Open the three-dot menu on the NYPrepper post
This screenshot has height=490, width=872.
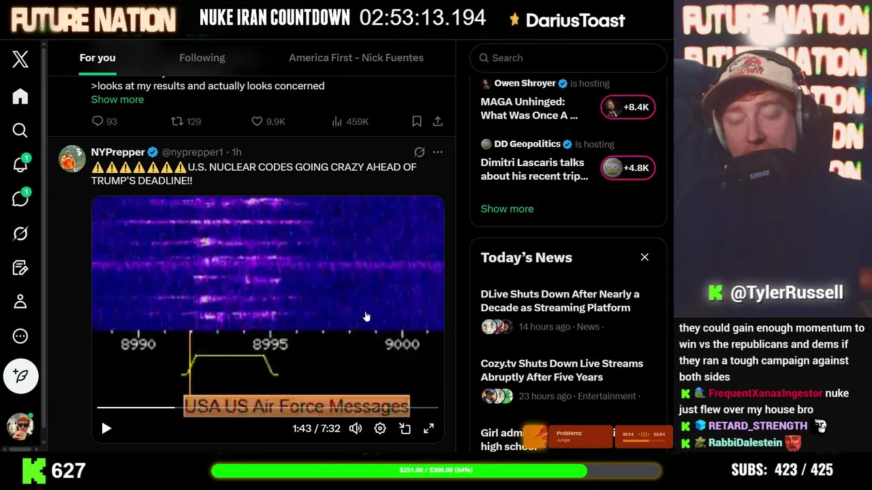point(438,152)
